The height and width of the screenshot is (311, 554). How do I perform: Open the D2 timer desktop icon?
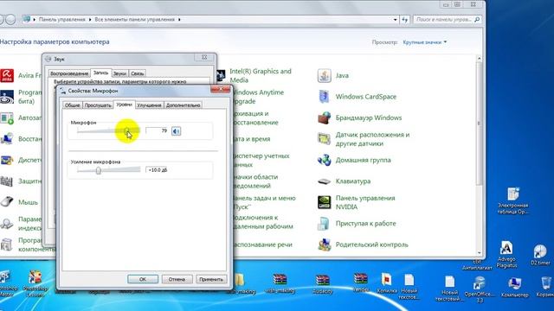540,255
